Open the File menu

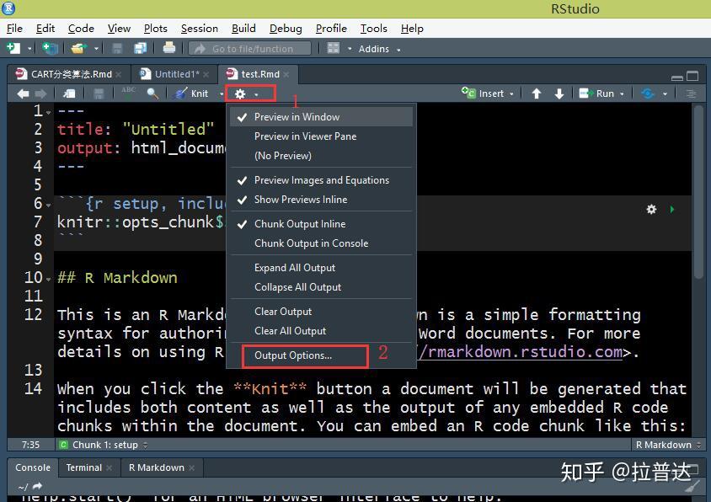[14, 29]
